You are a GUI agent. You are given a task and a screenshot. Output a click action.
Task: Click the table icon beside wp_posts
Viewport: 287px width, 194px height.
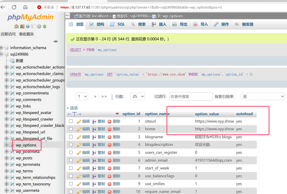(12, 158)
